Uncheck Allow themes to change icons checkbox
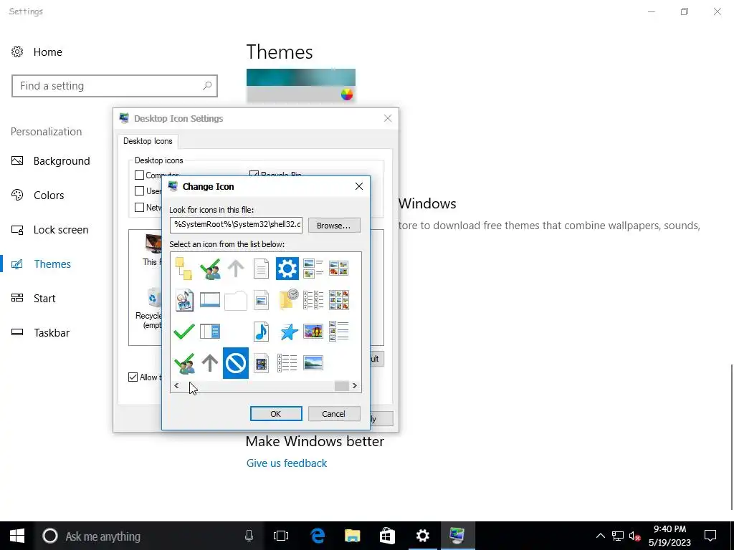734x550 pixels. [x=133, y=377]
